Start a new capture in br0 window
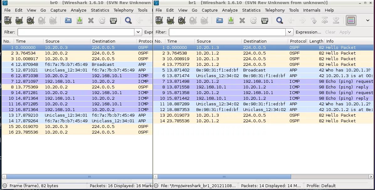Image resolution: width=375 pixels, height=190 pixels. click(x=30, y=21)
